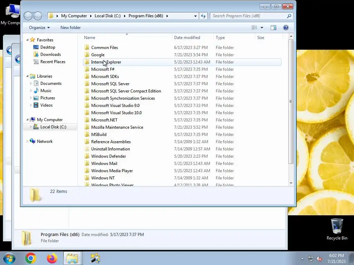Select the Uninstall Information folder icon

coord(87,149)
